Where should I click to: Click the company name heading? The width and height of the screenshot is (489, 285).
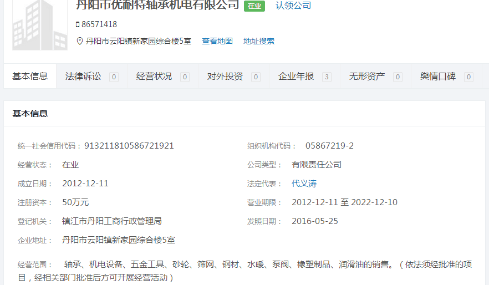click(x=157, y=5)
